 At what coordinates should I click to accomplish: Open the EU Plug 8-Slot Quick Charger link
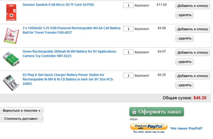(68, 79)
